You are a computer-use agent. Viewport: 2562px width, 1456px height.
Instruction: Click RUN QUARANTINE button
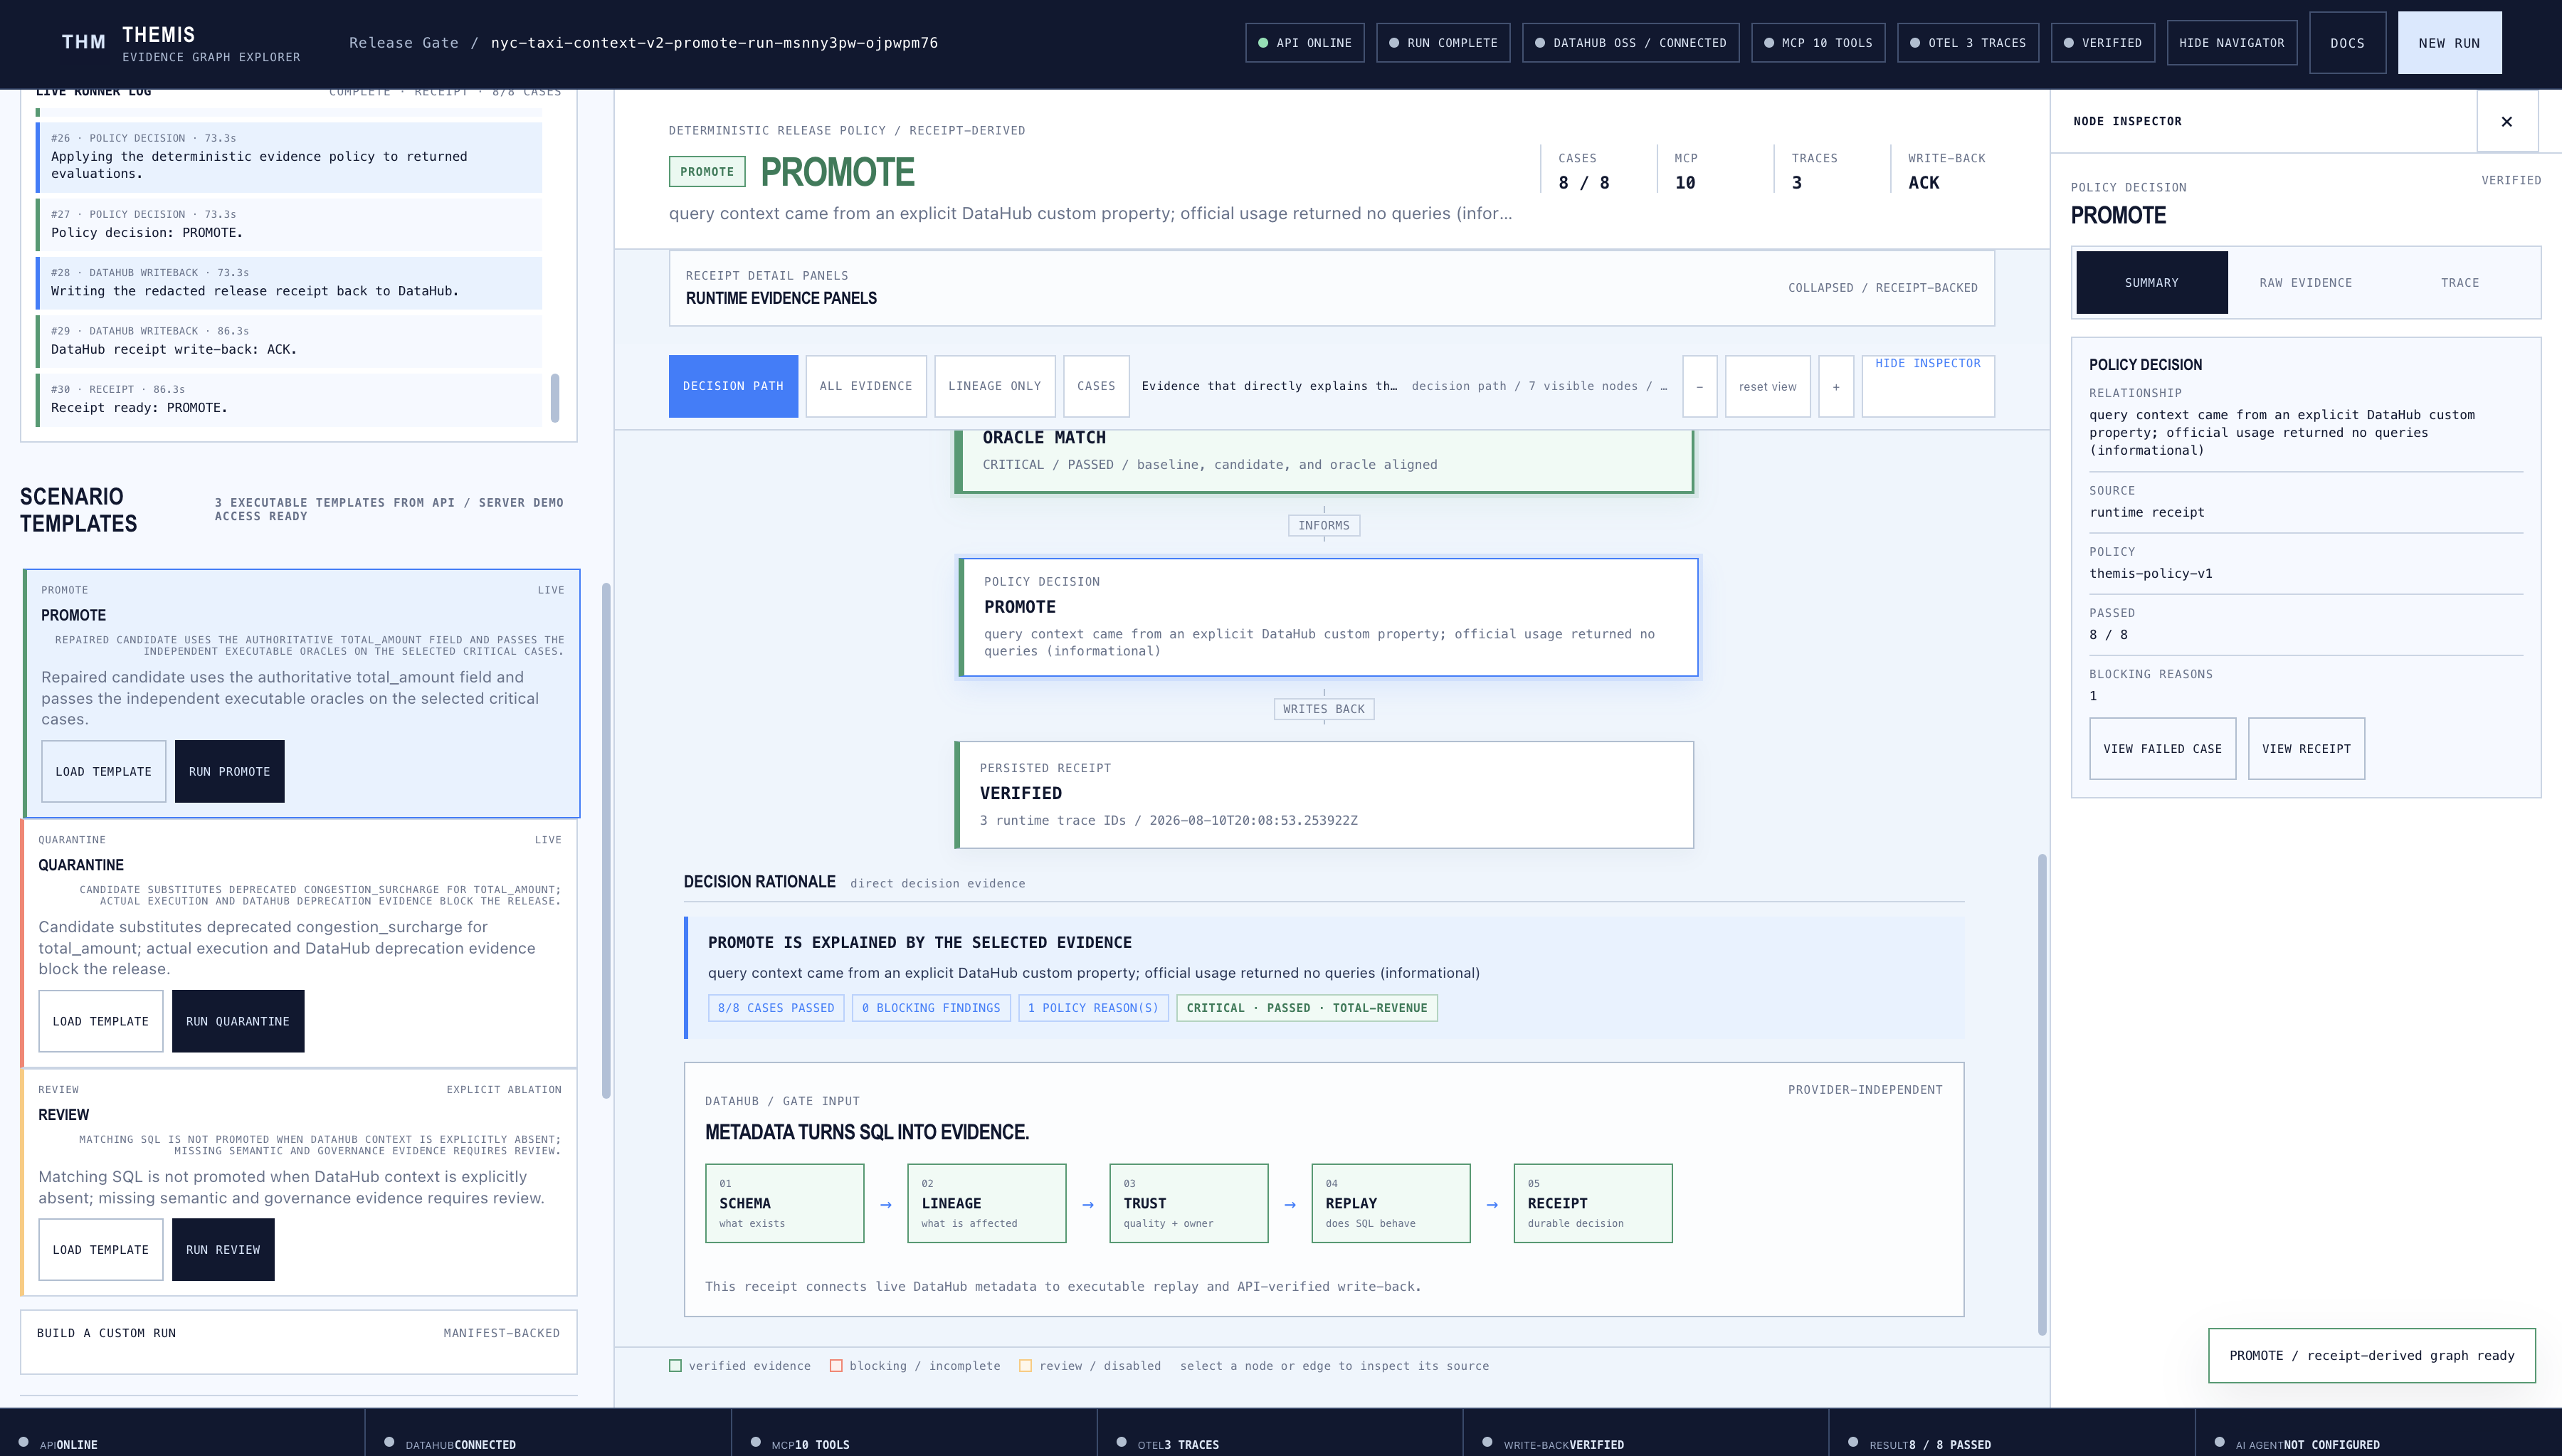(237, 1021)
